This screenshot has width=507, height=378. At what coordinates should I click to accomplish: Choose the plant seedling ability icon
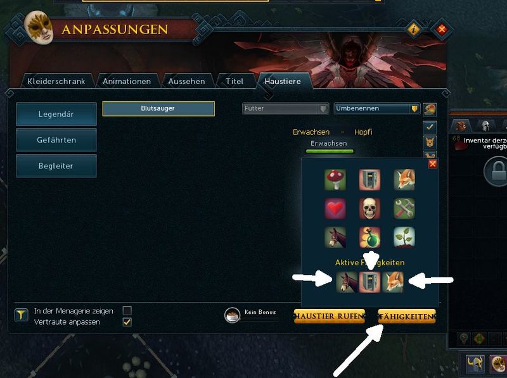404,237
